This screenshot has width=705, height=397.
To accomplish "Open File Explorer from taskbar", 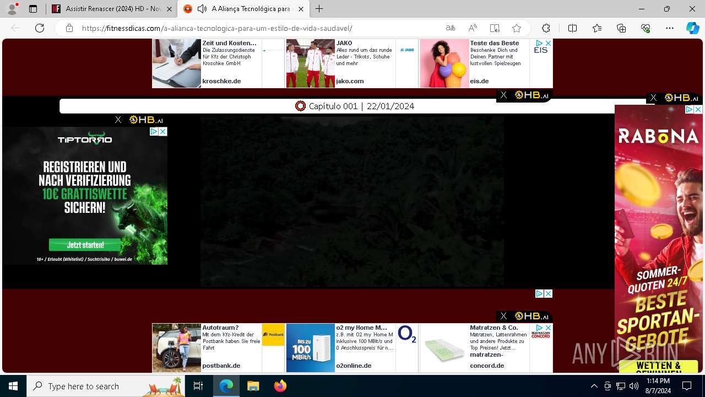I will coord(253,386).
